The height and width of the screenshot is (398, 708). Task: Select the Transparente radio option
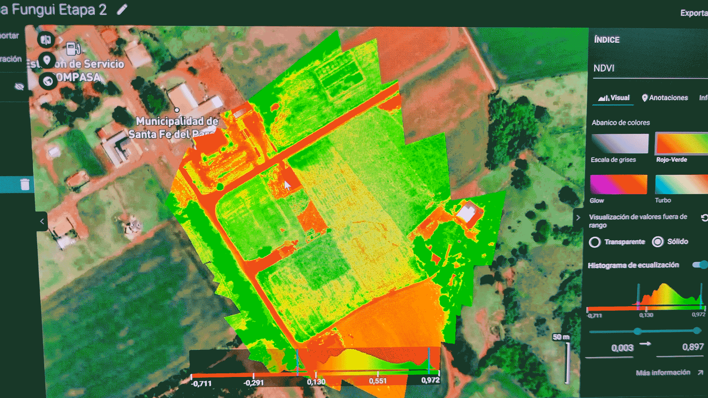click(594, 242)
